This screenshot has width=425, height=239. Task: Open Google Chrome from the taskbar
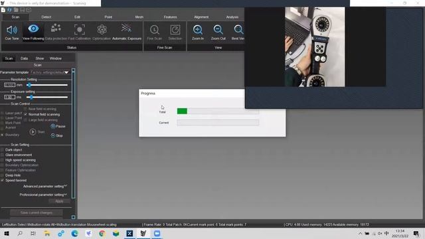[102, 233]
